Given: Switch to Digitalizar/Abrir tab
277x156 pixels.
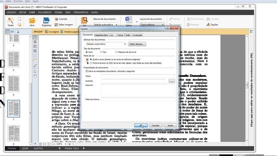Looking at the screenshot, I should tap(101, 35).
